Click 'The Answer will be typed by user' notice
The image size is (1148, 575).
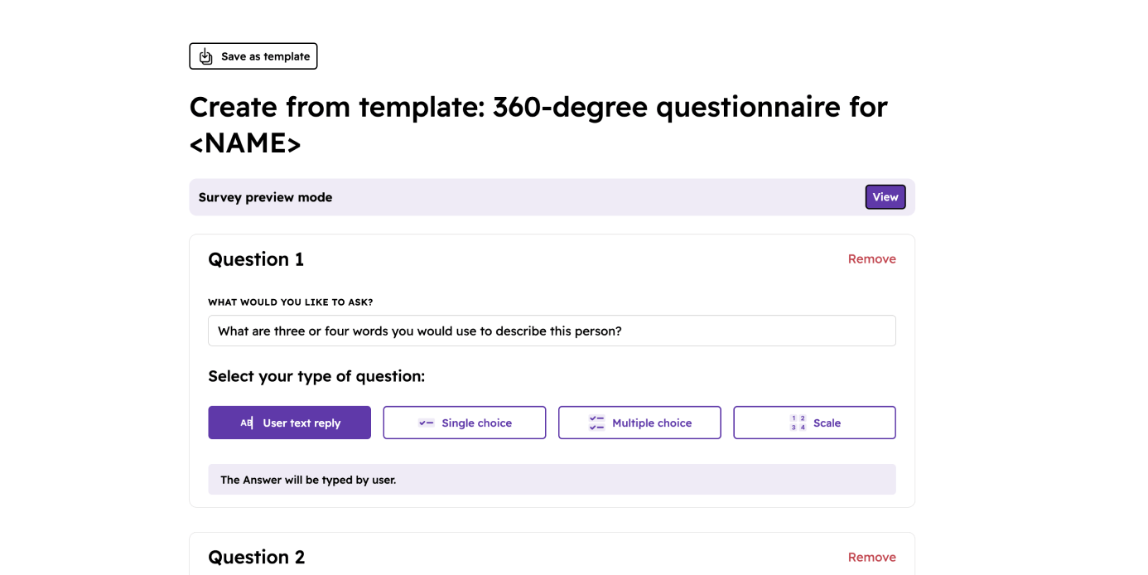[308, 480]
